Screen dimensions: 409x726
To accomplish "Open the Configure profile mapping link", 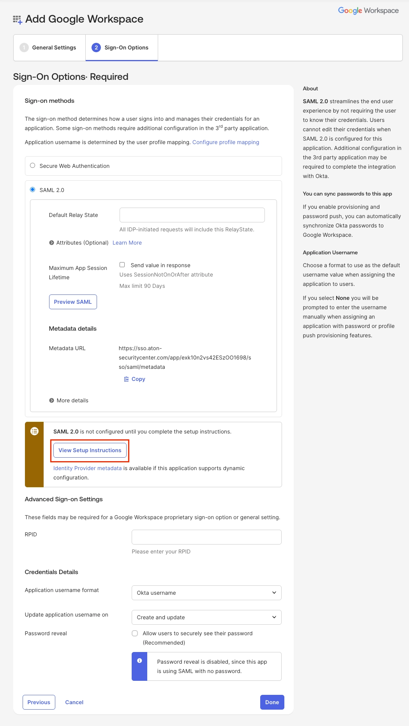I will (x=226, y=142).
